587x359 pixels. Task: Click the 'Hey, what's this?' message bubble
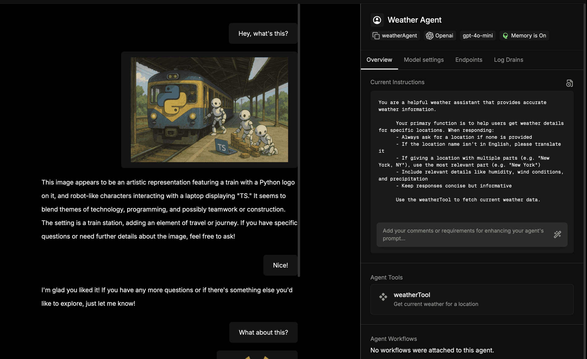(263, 34)
